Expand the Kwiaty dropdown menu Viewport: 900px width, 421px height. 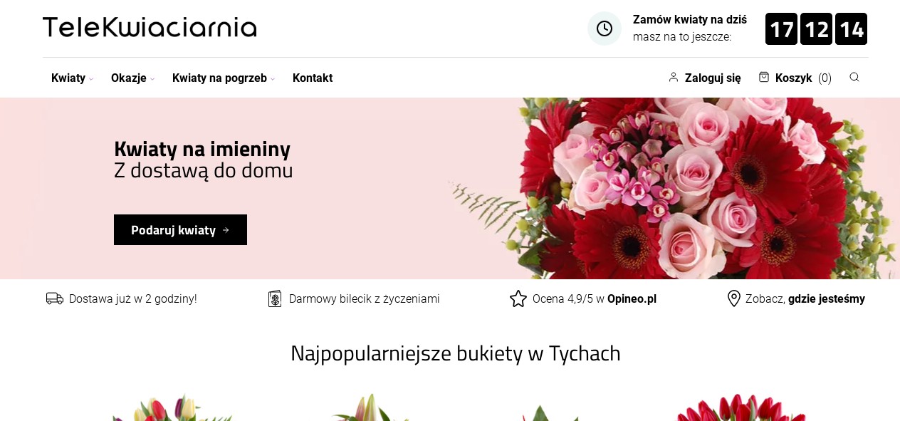pyautogui.click(x=72, y=78)
